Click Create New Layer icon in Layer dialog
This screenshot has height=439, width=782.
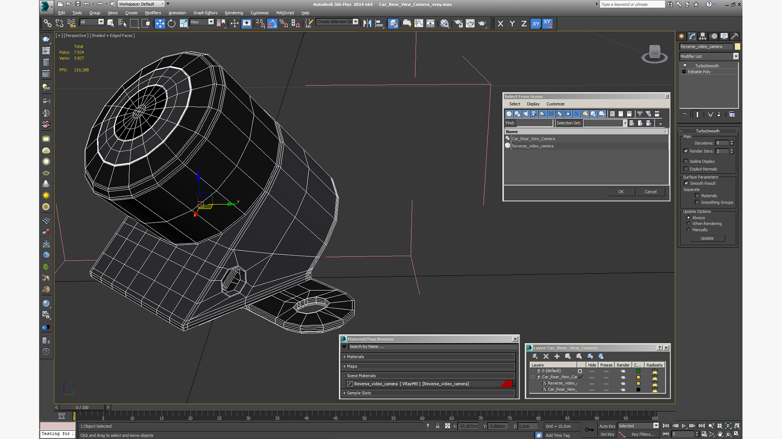[535, 356]
